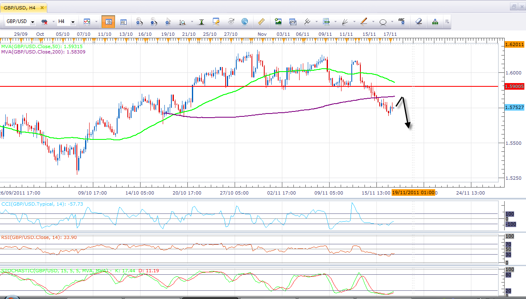Select the eraser tool
526x299 pixels.
click(x=418, y=21)
